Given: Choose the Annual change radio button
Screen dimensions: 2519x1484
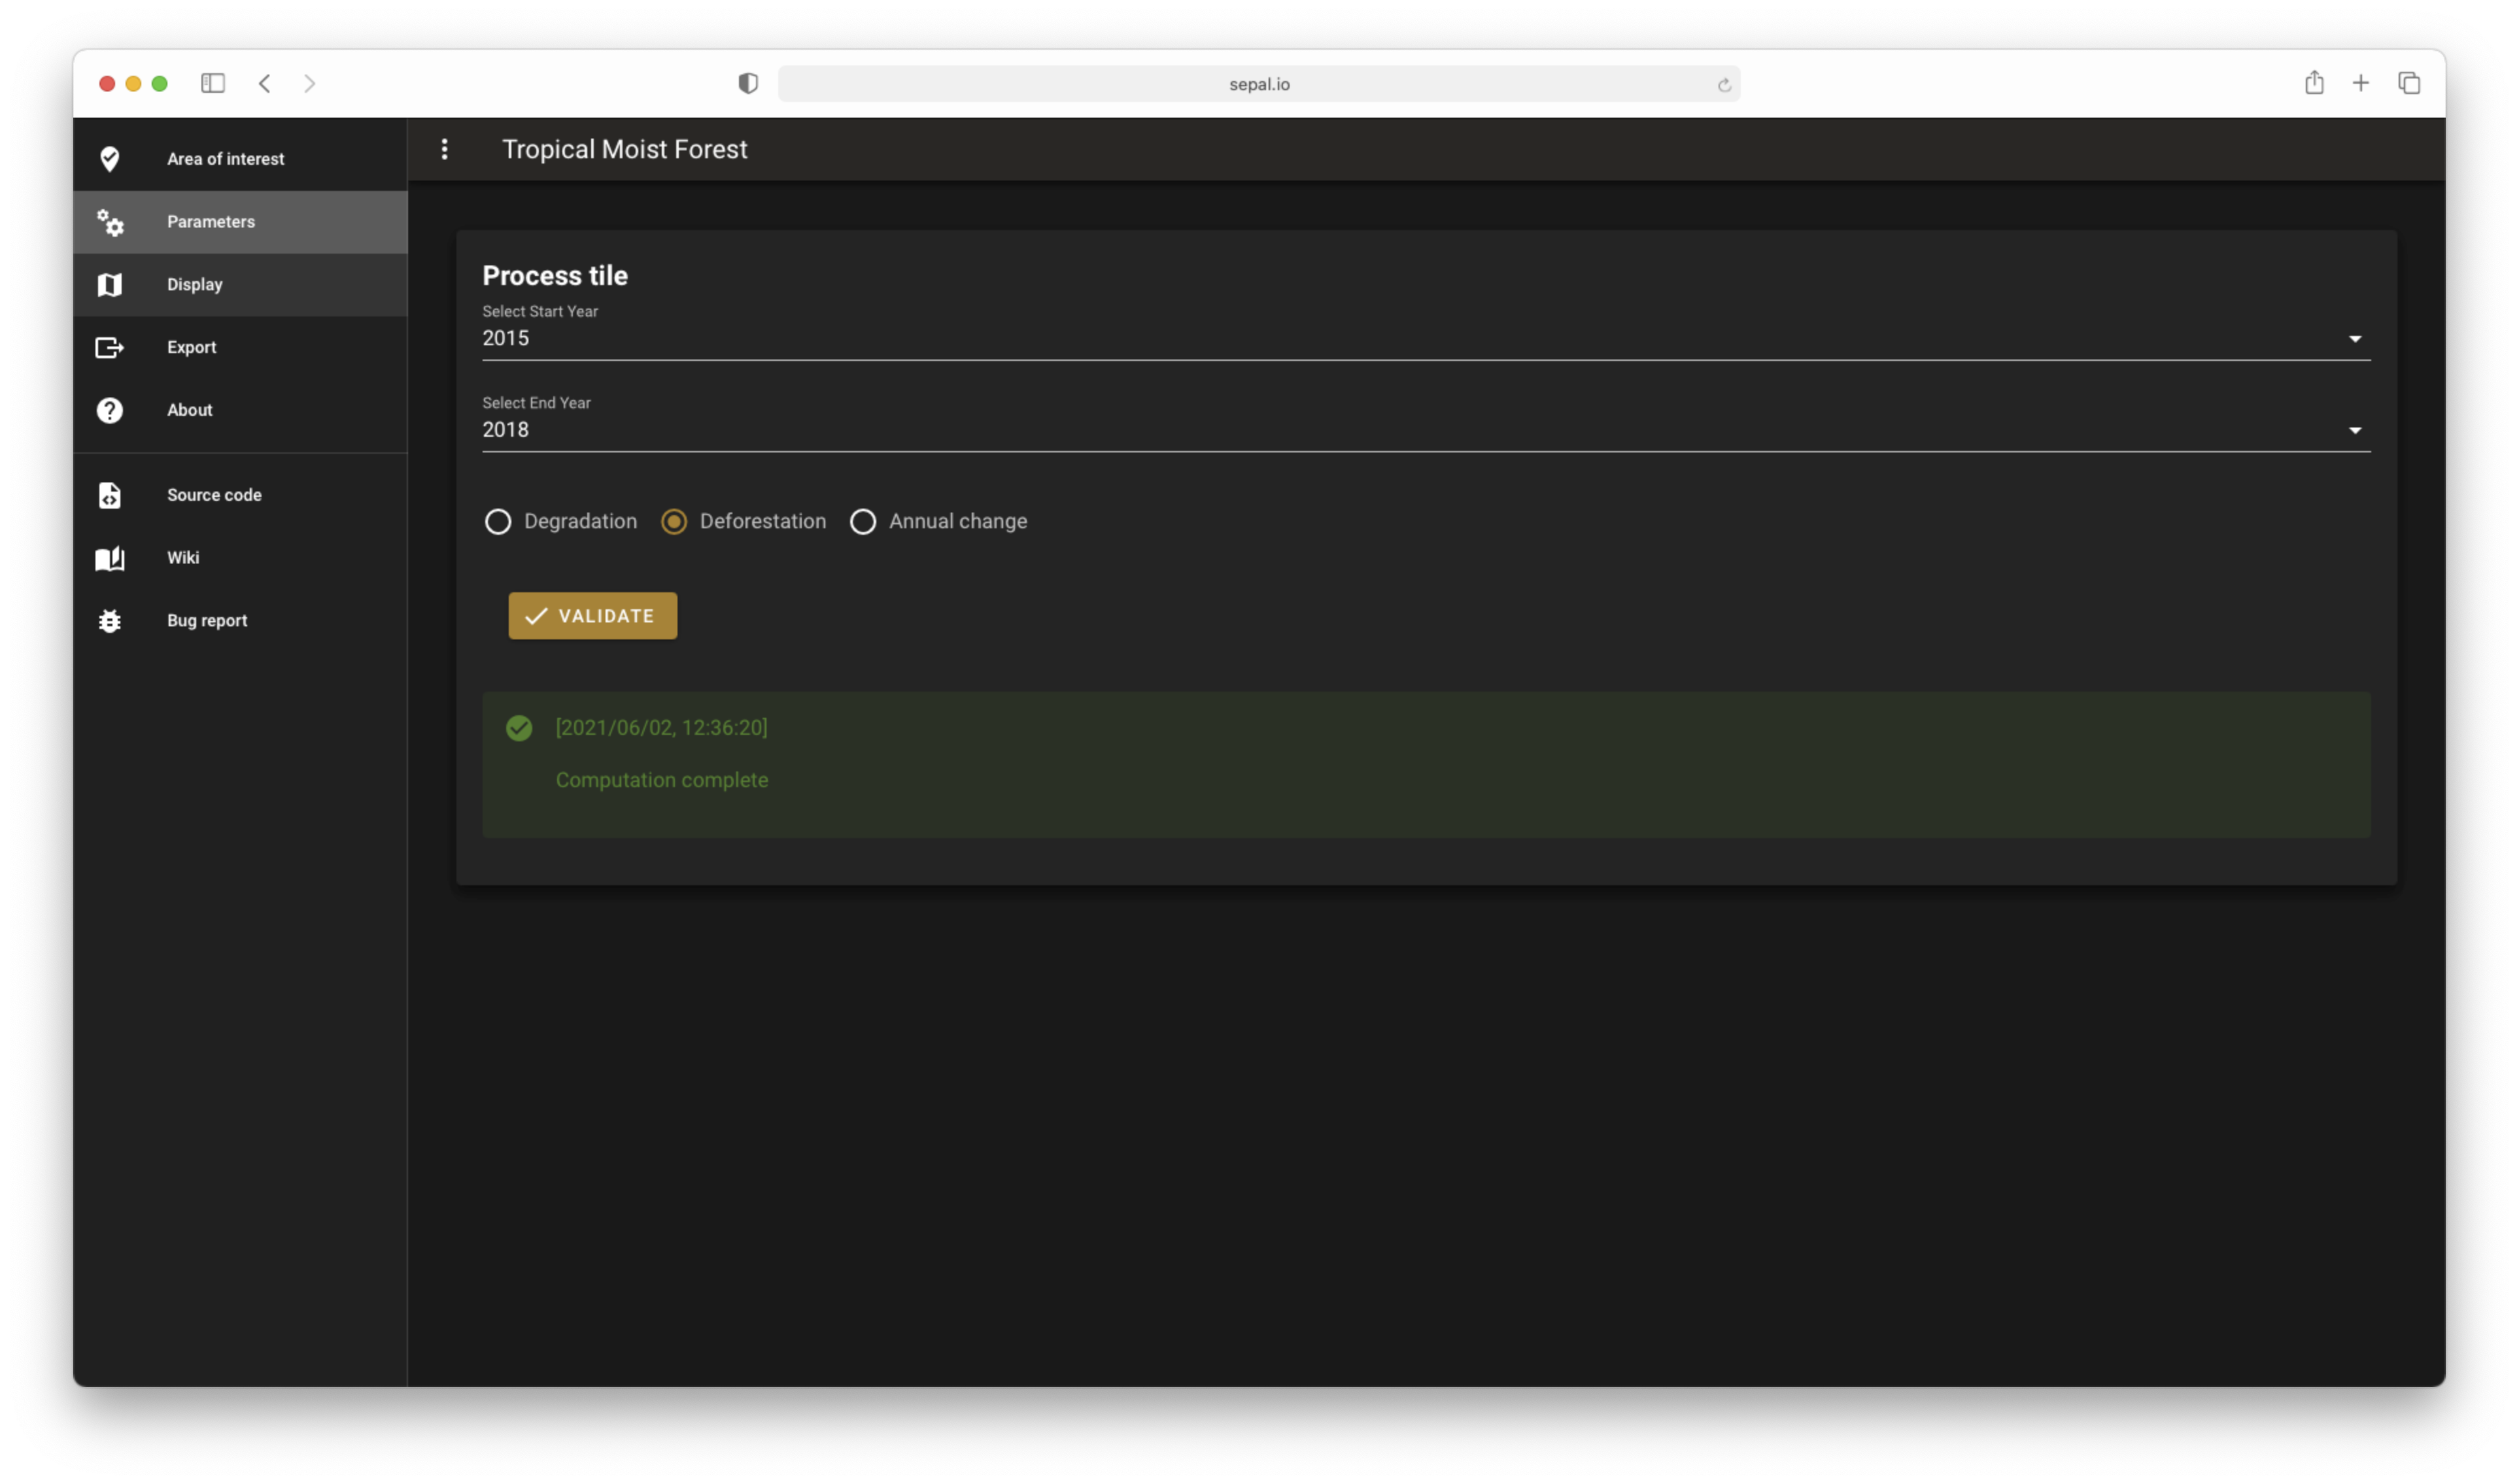Looking at the screenshot, I should [x=863, y=522].
